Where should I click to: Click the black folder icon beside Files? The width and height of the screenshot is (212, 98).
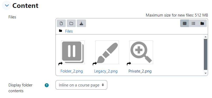coord(60,31)
